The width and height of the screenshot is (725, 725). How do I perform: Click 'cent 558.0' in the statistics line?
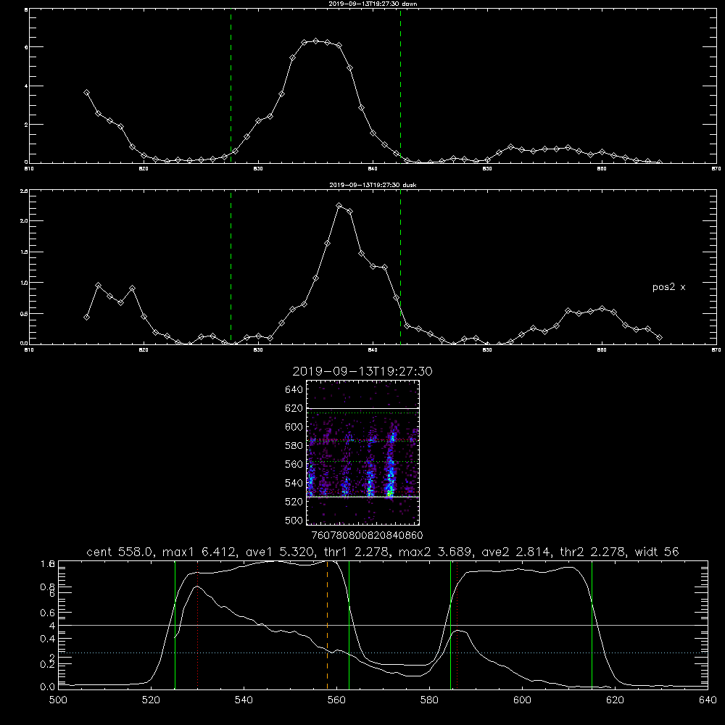[120, 552]
